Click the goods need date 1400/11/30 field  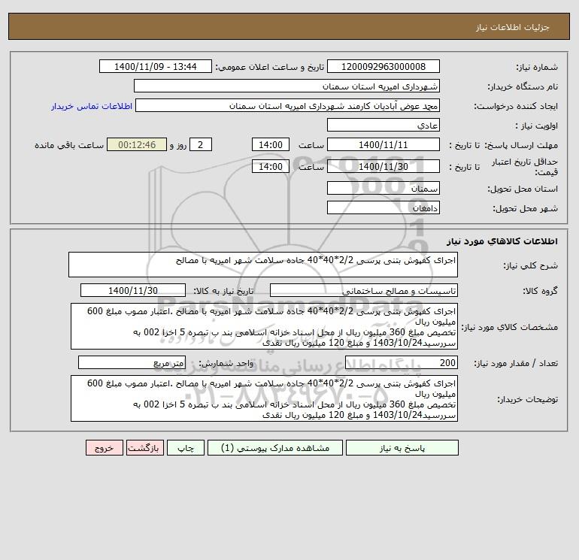coord(133,290)
